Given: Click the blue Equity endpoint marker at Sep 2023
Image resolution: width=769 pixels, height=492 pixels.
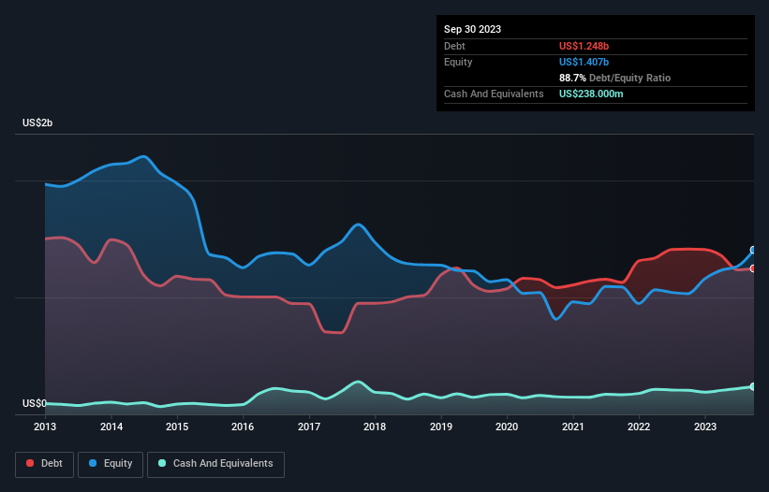Looking at the screenshot, I should (x=753, y=250).
